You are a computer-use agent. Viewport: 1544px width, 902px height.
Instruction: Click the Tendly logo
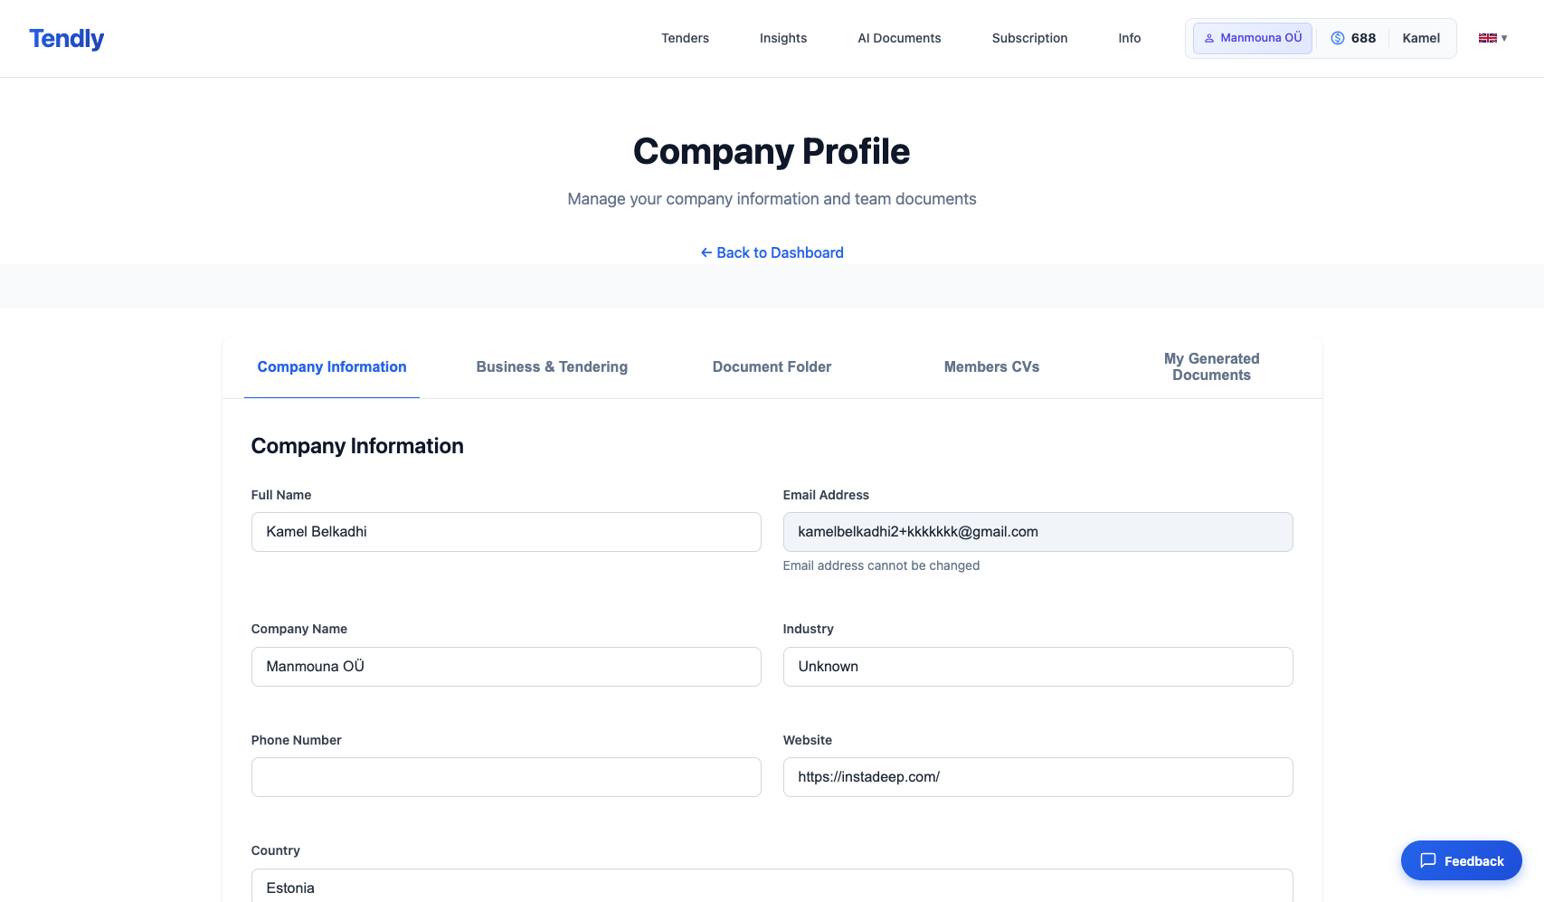pyautogui.click(x=66, y=38)
